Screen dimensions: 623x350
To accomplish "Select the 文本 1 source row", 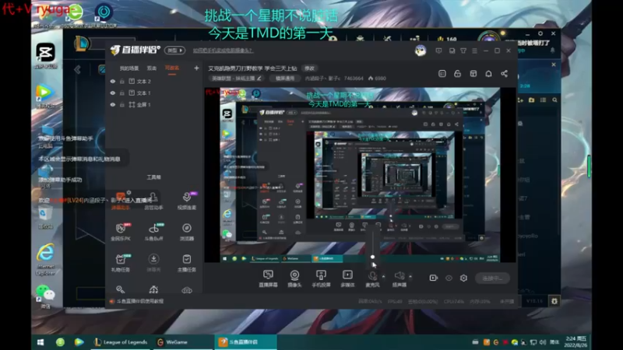I will 154,93.
